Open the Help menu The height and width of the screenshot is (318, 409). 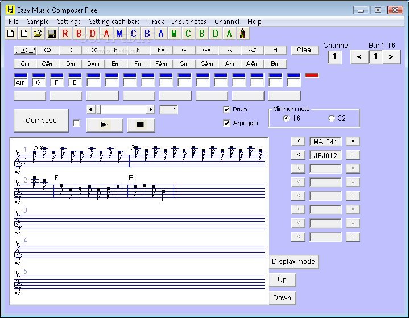tap(254, 22)
